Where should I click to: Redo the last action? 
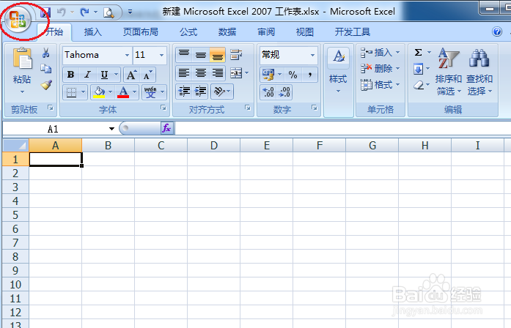coord(85,12)
